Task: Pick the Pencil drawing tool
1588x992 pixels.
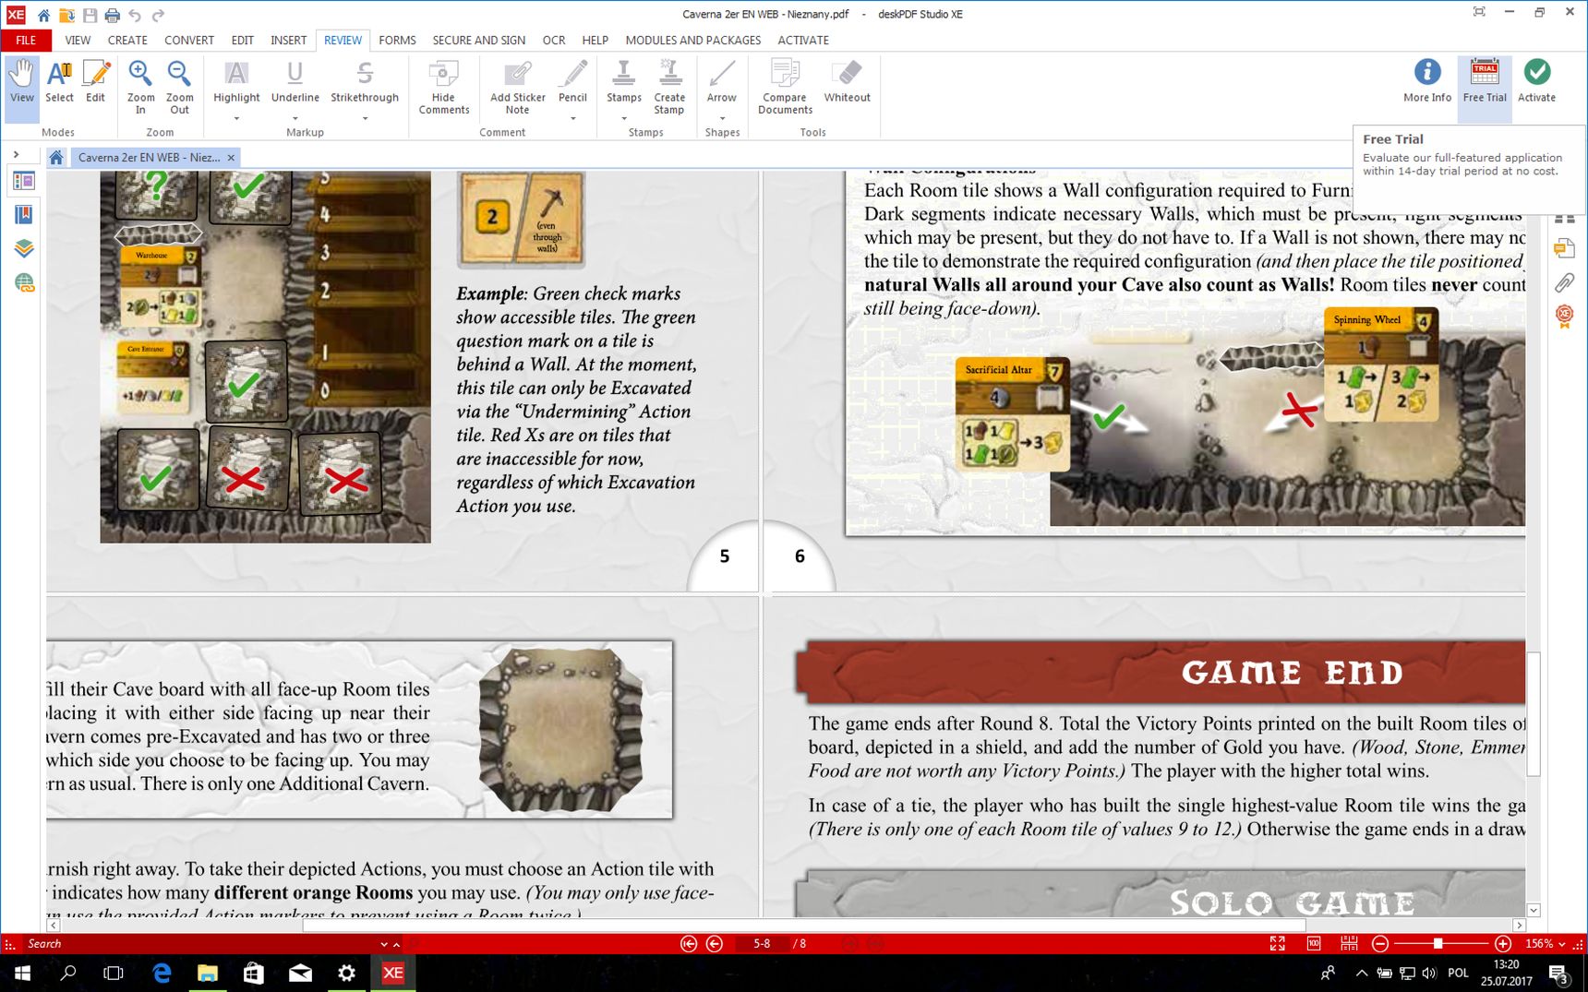Action: 572,81
